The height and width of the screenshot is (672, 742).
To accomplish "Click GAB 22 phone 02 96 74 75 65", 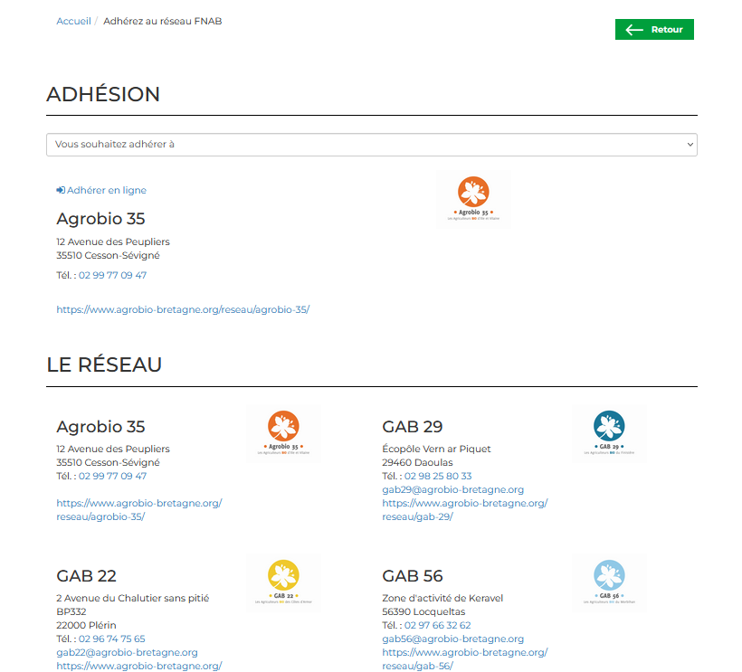I will click(x=111, y=639).
